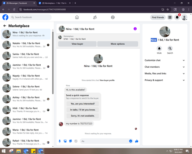Viewport: 192px width, 154px height.
Task: Open Hildi's conversation in the list
Action: click(26, 110)
